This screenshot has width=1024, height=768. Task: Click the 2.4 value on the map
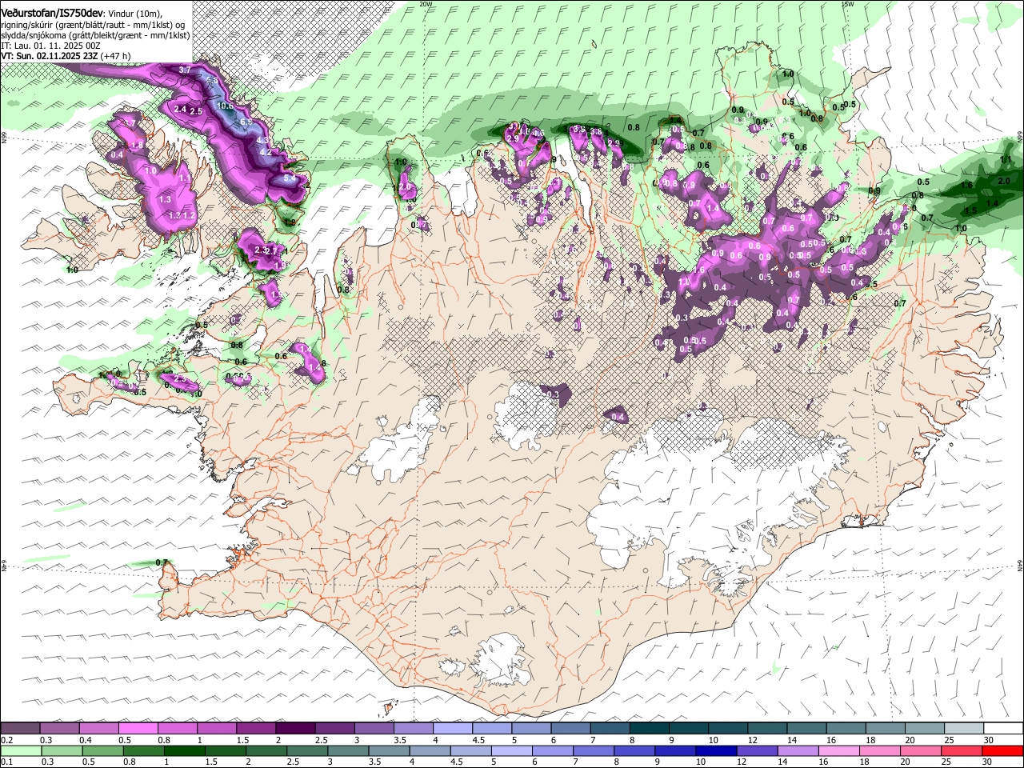coord(180,109)
